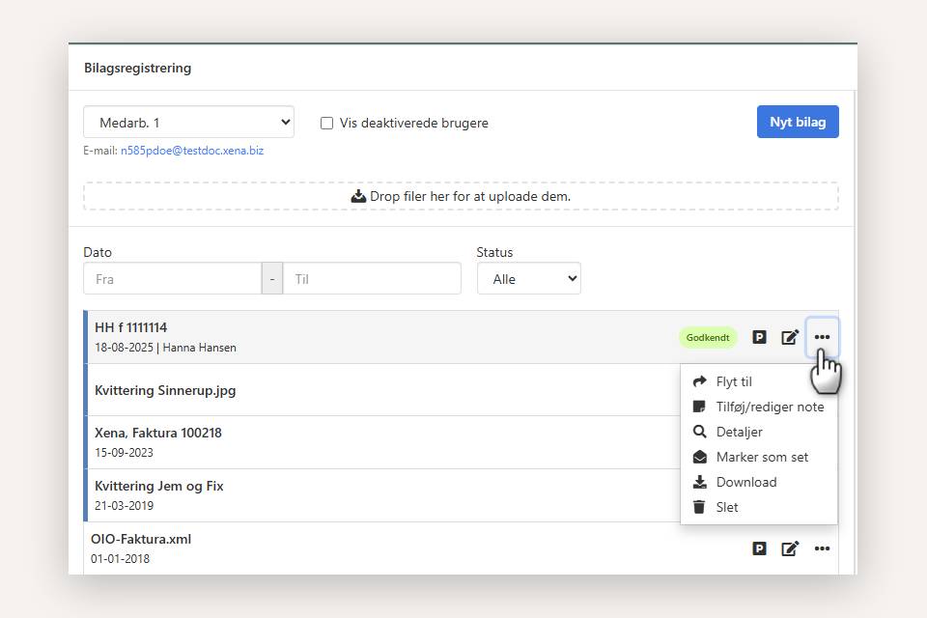This screenshot has width=927, height=618.
Task: Select Tilføj/rediger note menu entry
Action: pos(769,407)
